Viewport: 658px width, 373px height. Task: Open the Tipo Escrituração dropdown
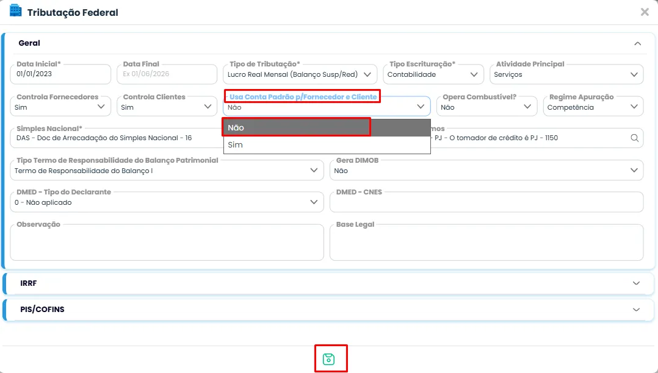click(433, 74)
